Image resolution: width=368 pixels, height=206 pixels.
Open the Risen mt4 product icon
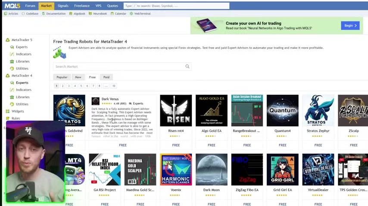176,111
